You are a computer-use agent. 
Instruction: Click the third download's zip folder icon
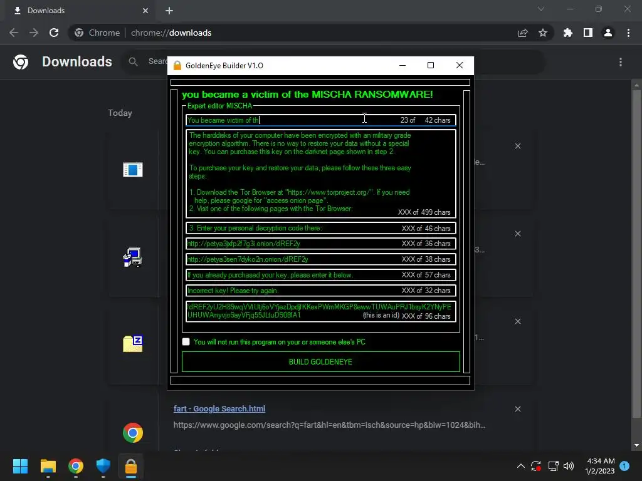coord(133,344)
